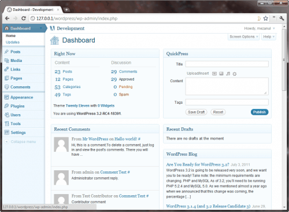Open the 0 Widgets link
The height and width of the screenshot is (212, 289).
point(106,105)
